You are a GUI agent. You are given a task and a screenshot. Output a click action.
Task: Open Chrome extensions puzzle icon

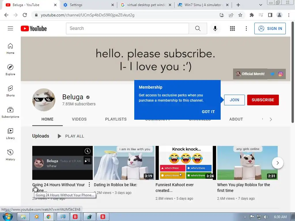point(251,15)
